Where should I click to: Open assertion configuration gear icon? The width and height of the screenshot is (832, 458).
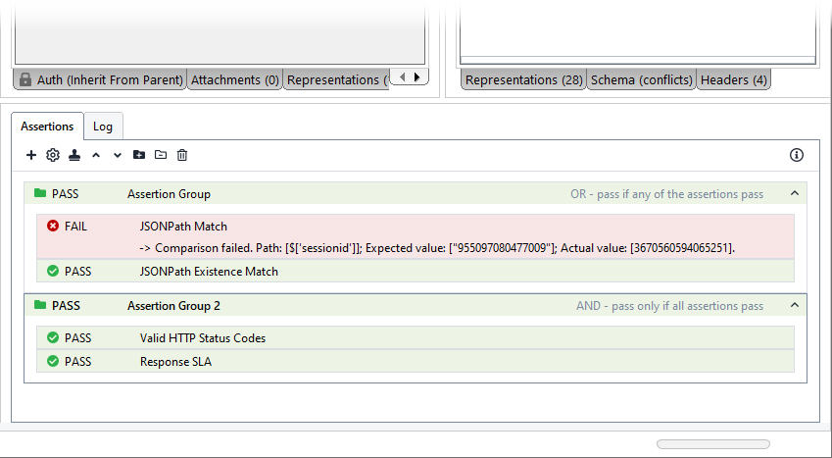(53, 155)
